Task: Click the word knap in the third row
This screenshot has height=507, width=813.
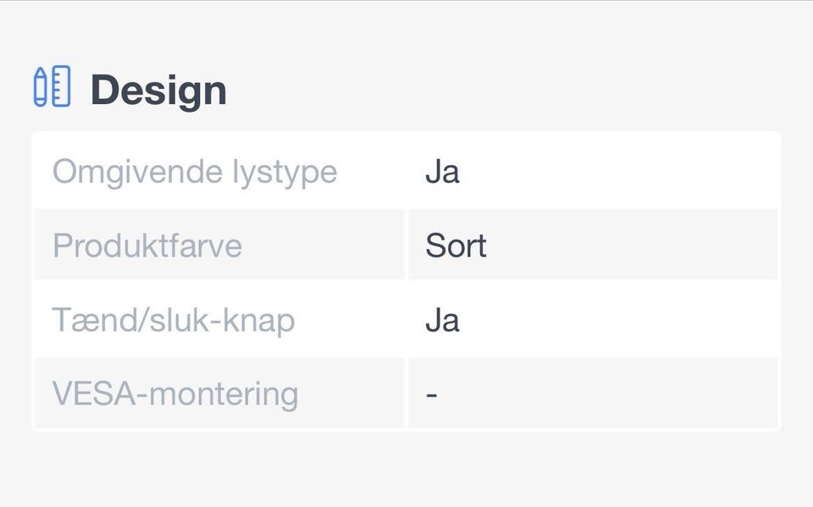Action: click(x=261, y=322)
